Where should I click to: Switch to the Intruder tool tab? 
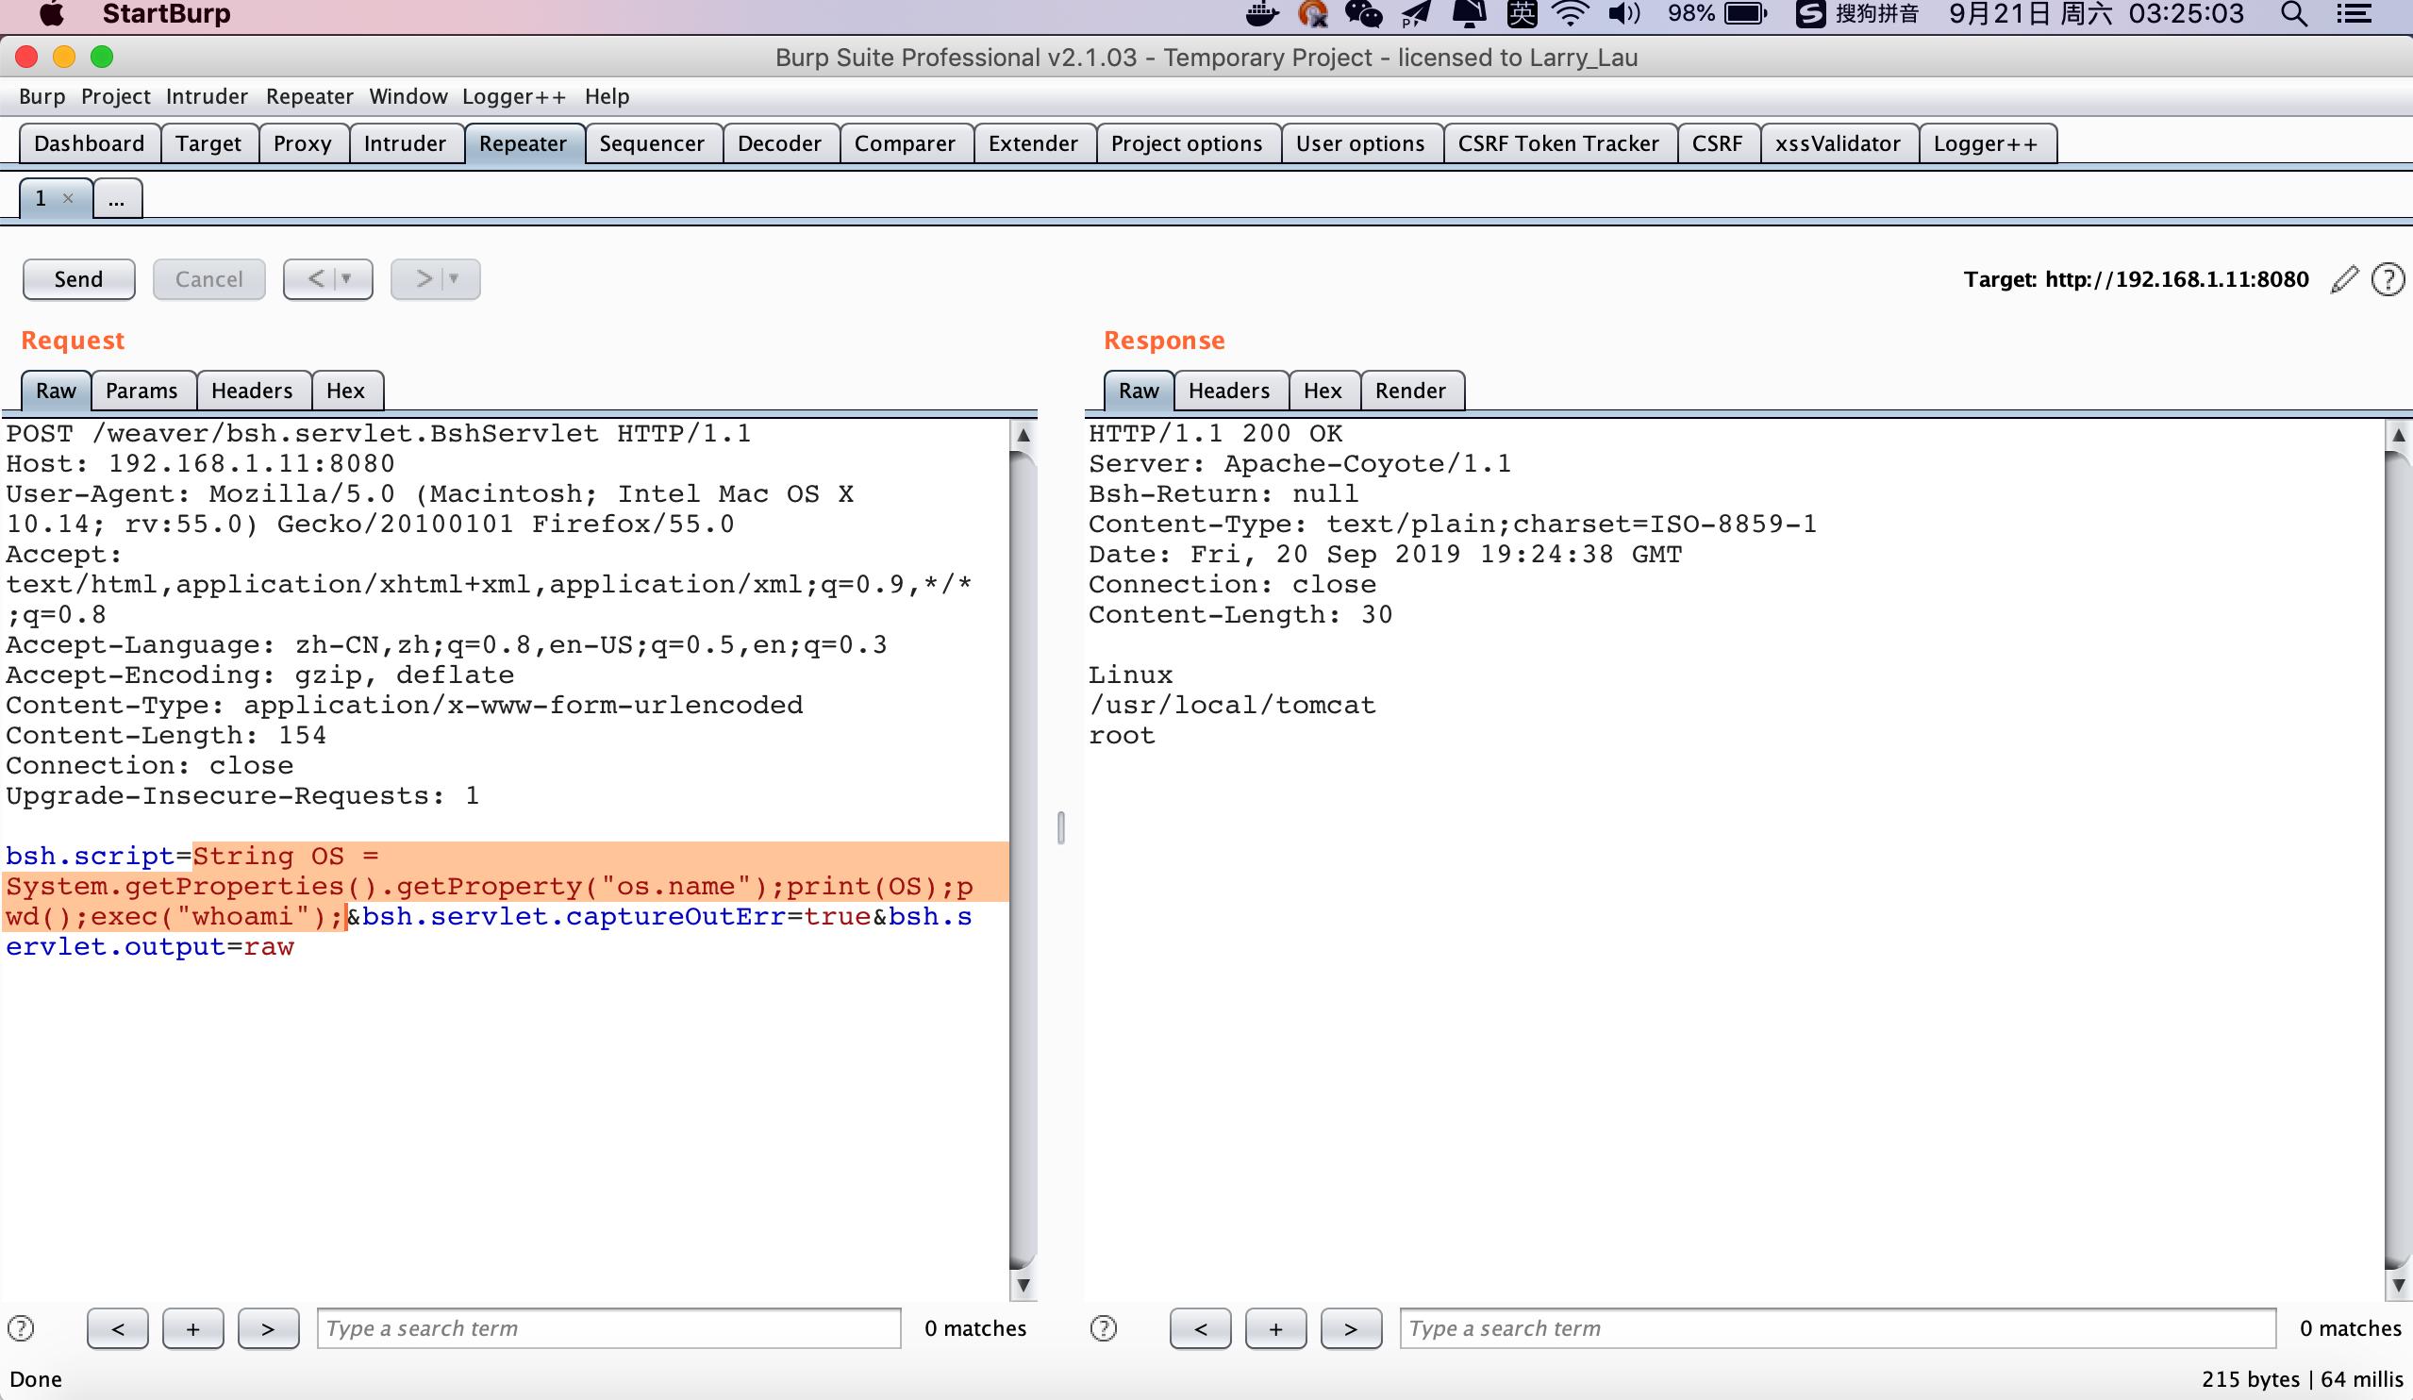404,143
